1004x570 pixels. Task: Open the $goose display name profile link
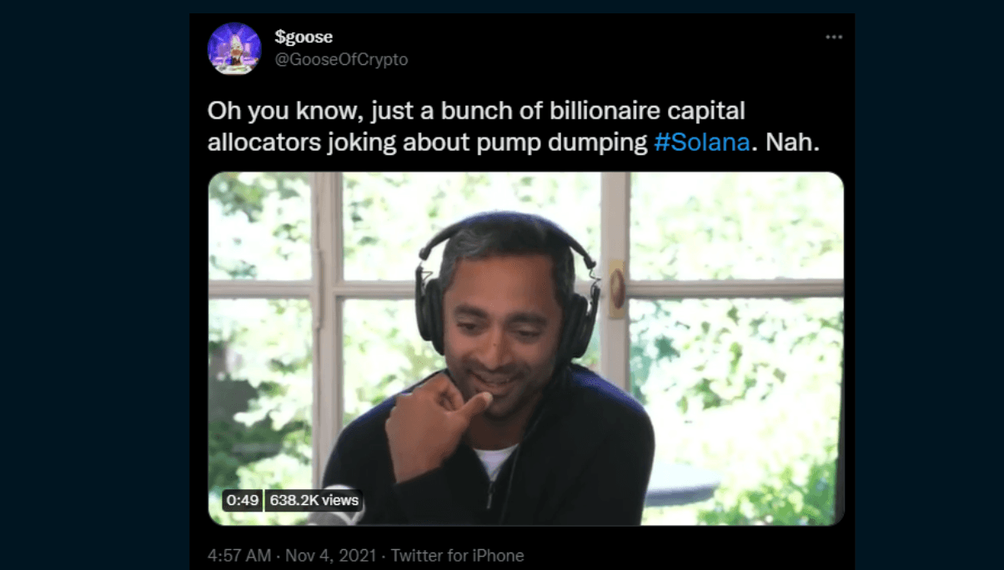click(304, 37)
